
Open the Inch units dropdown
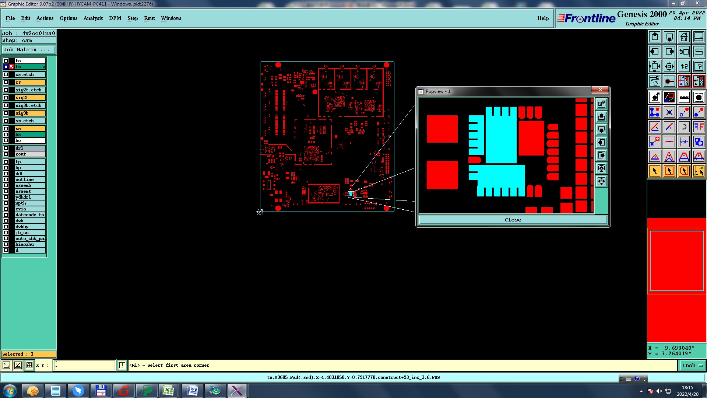693,365
